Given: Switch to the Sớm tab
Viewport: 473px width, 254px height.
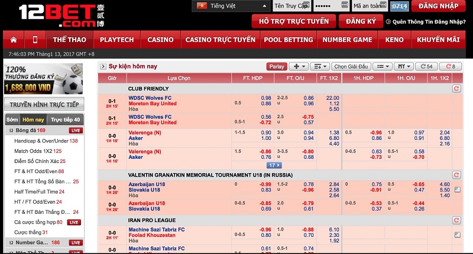Looking at the screenshot, I should pyautogui.click(x=12, y=120).
